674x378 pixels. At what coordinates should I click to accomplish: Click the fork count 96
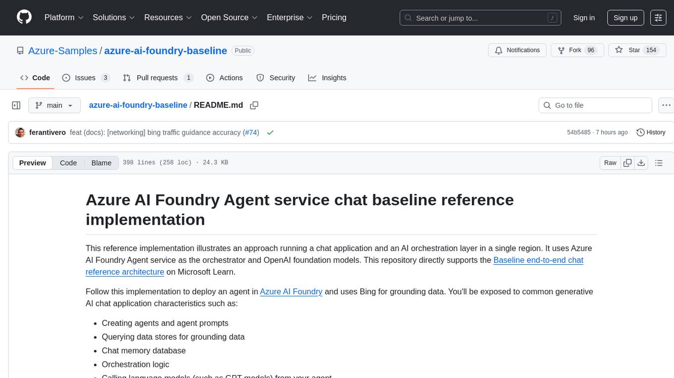[x=591, y=50]
